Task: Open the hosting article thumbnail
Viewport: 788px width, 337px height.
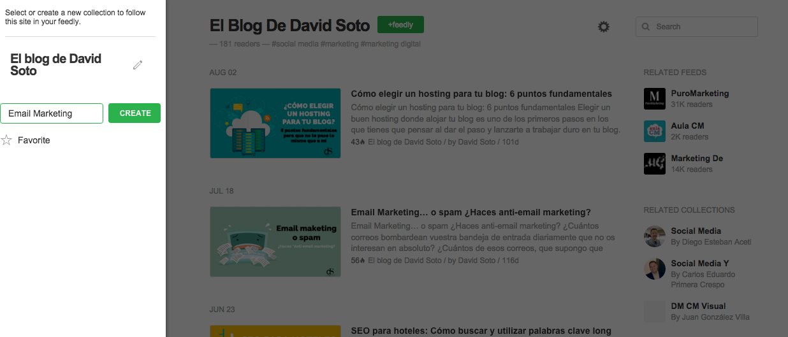Action: (275, 123)
